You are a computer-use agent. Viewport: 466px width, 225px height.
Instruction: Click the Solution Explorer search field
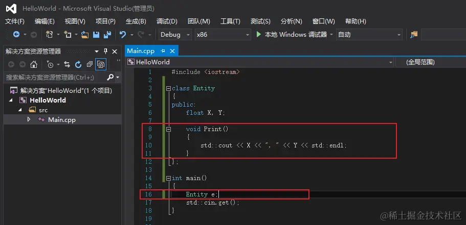point(55,78)
